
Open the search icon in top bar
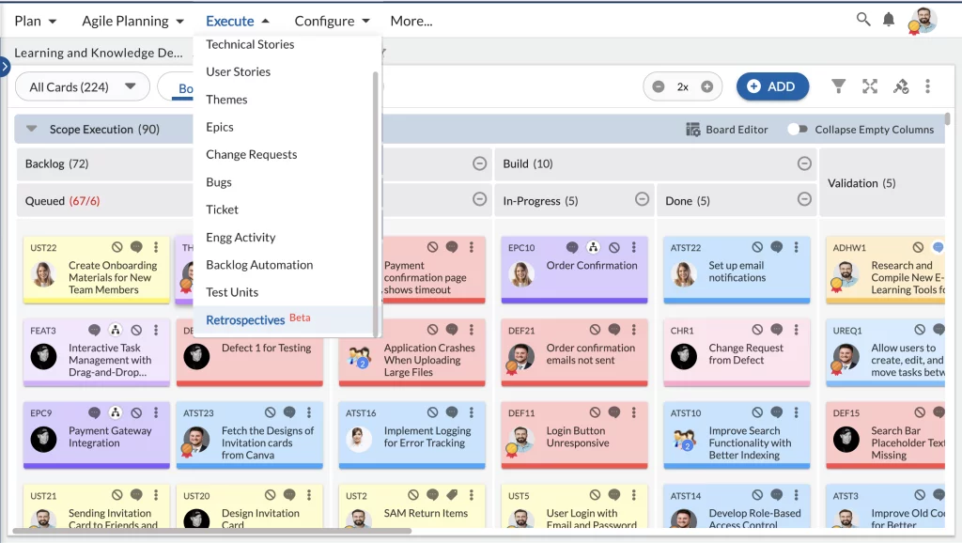click(x=863, y=20)
